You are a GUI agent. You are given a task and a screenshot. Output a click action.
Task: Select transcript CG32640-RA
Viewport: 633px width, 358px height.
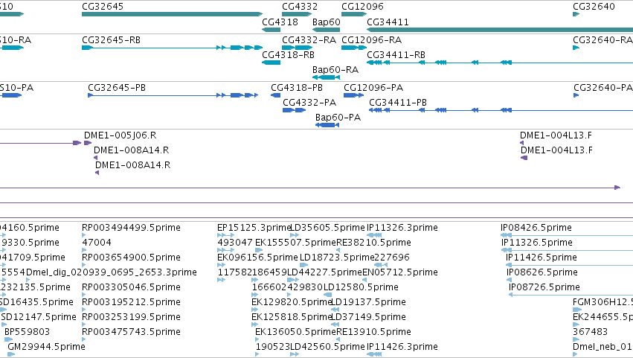tap(576, 48)
